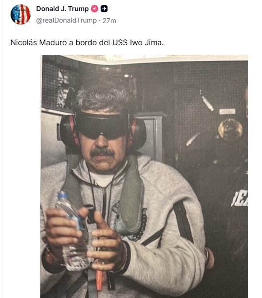This screenshot has width=262, height=298.
Task: Click the dark plus badge beside name
Action: tap(104, 9)
